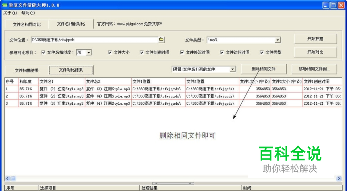Image resolution: width=347 pixels, height=191 pixels.
Task: Click the 文件1大小(字节) column header
Action: (255, 82)
